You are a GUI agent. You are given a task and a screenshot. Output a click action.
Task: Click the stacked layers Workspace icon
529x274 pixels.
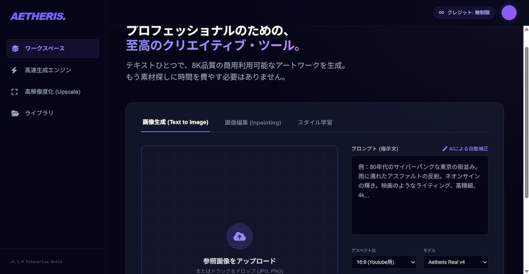point(15,48)
